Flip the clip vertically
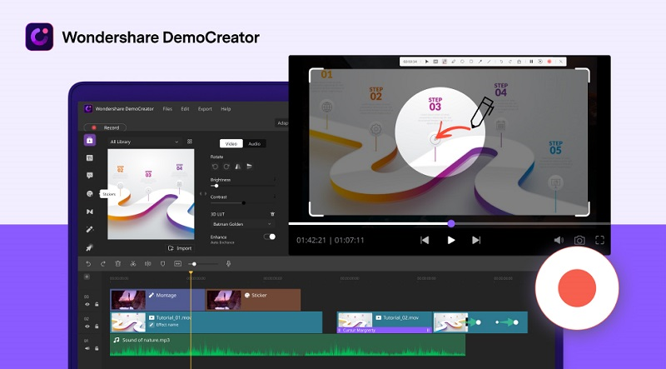The height and width of the screenshot is (369, 666). pyautogui.click(x=250, y=167)
